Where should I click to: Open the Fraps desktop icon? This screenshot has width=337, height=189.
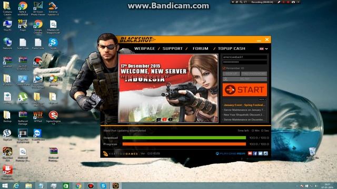pyautogui.click(x=23, y=25)
